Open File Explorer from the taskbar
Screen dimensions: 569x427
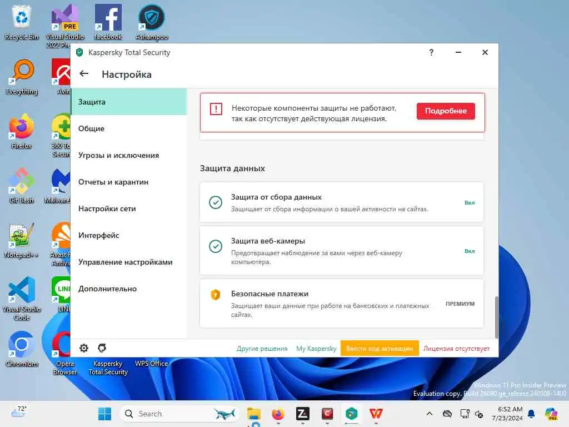253,414
